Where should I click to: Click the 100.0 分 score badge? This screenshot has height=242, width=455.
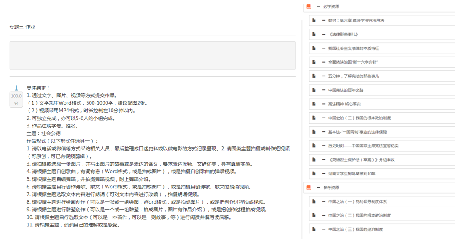tap(16, 100)
